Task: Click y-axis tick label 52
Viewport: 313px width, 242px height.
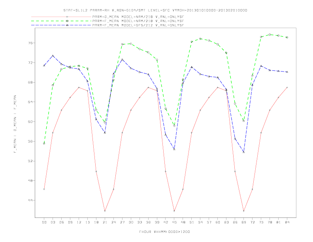Action: coord(30,161)
